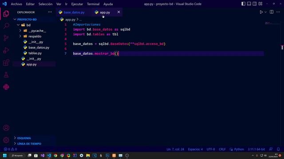Screen dimensions: 284x159
Task: Expand the __pycache__ folder
Action: click(20, 30)
